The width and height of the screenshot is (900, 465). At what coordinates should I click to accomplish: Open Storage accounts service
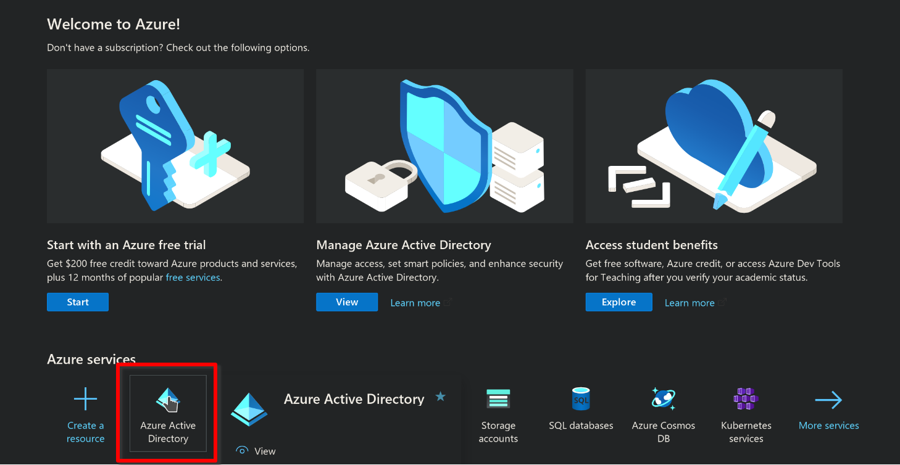click(498, 414)
